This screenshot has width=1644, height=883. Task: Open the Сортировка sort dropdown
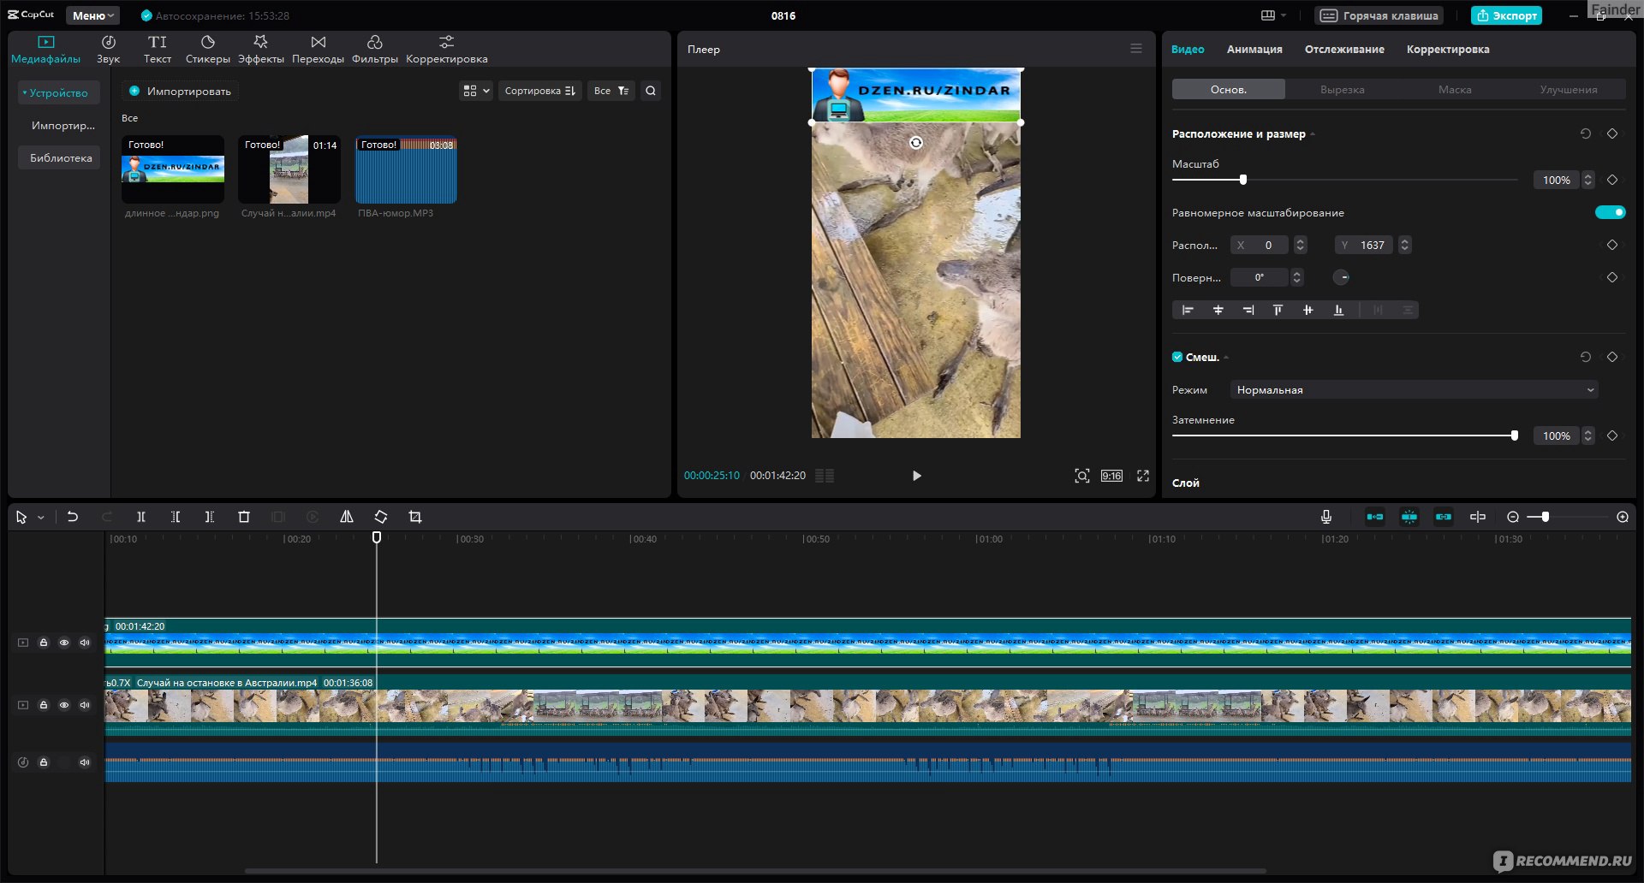pyautogui.click(x=539, y=91)
